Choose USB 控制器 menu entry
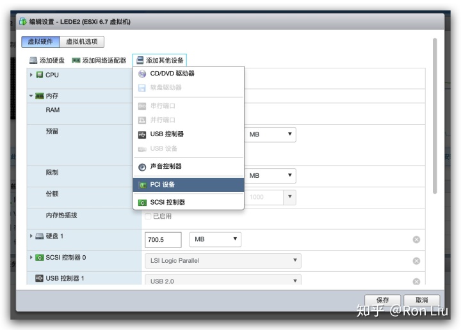The height and width of the screenshot is (330, 461). [x=188, y=134]
